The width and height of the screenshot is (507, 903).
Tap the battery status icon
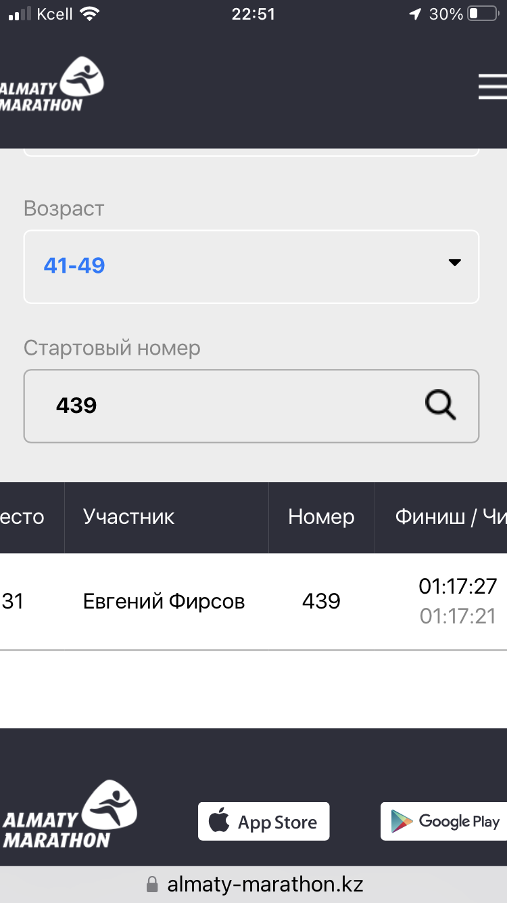pyautogui.click(x=482, y=14)
